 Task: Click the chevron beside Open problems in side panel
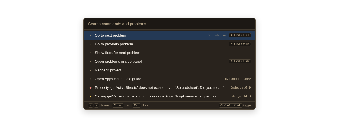(90, 62)
